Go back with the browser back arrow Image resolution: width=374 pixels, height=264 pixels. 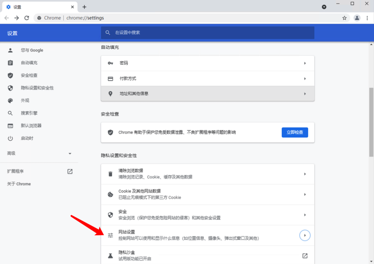pyautogui.click(x=7, y=18)
